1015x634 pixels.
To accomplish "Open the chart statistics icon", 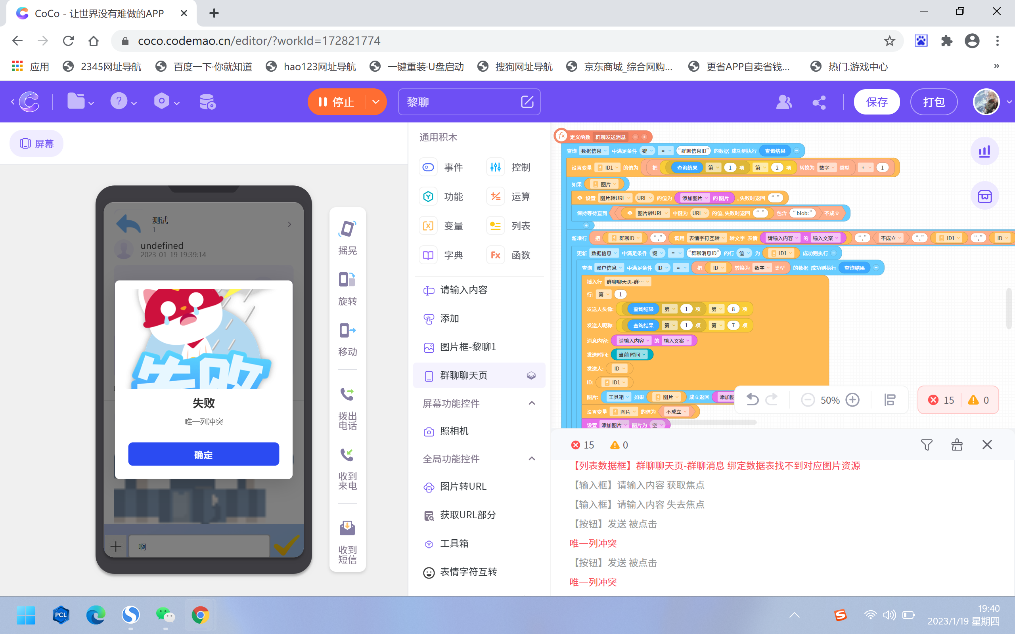I will click(x=984, y=151).
